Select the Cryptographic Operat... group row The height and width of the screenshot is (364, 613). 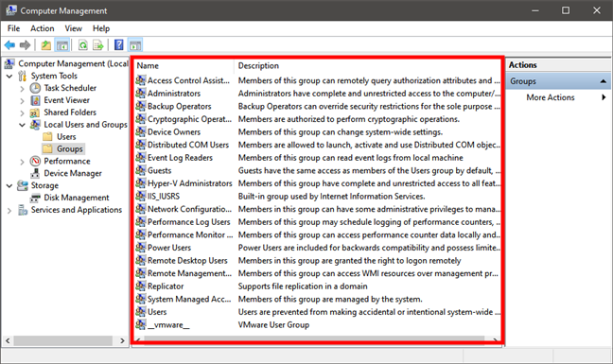coord(318,119)
